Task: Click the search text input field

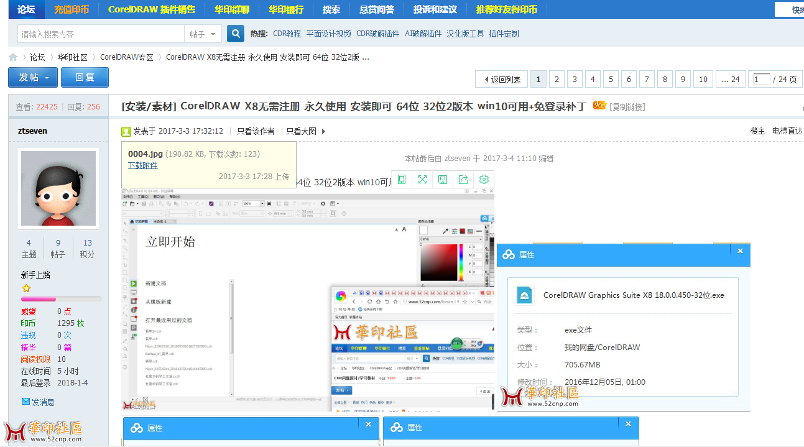Action: pyautogui.click(x=101, y=34)
